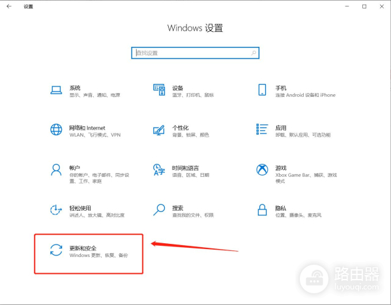Open the 隐私 heading
The image size is (391, 305).
(x=281, y=208)
